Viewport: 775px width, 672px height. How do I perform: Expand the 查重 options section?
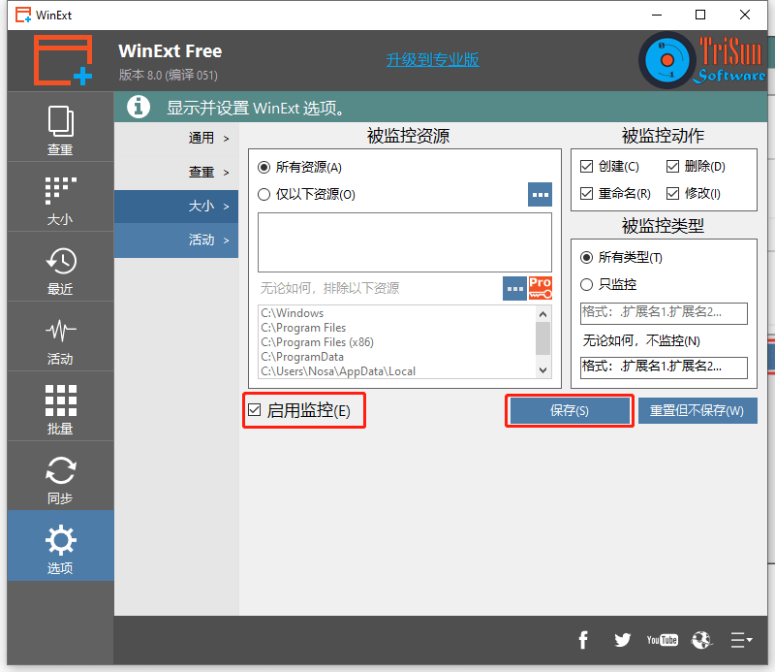coord(176,173)
